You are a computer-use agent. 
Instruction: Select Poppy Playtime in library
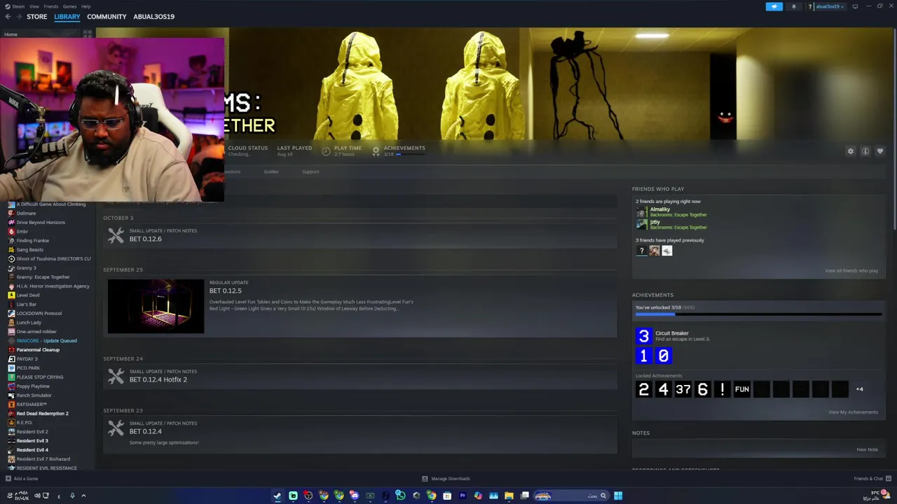33,386
